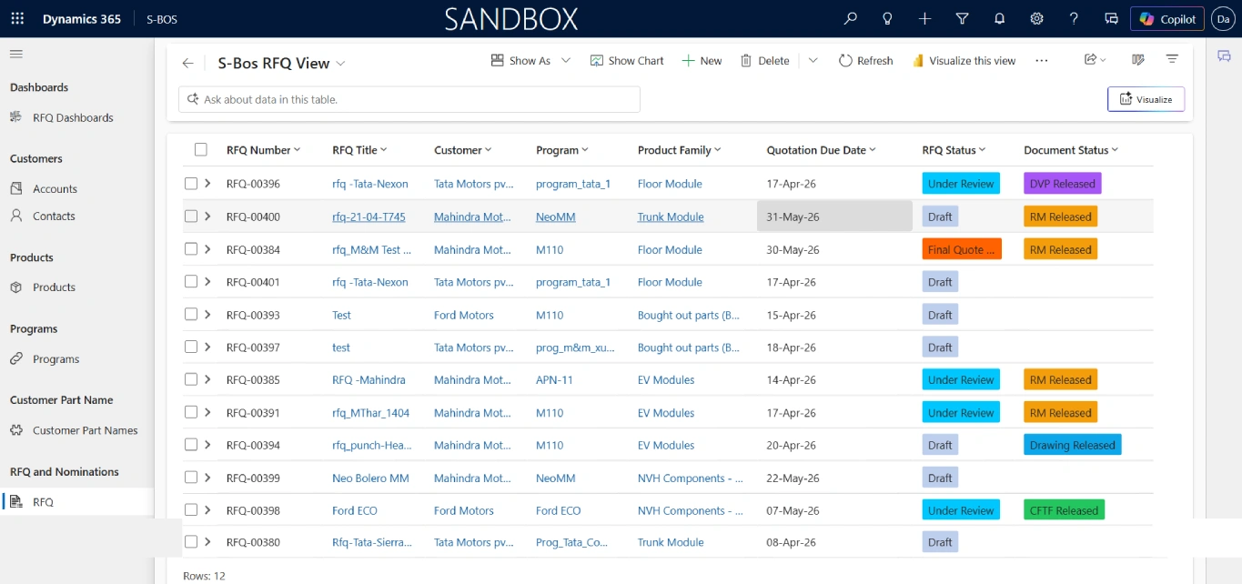Select checkbox for row RFQ-00398

pos(191,510)
